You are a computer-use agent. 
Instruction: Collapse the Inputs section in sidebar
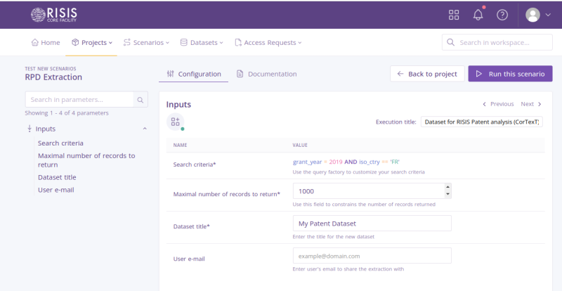pos(145,129)
